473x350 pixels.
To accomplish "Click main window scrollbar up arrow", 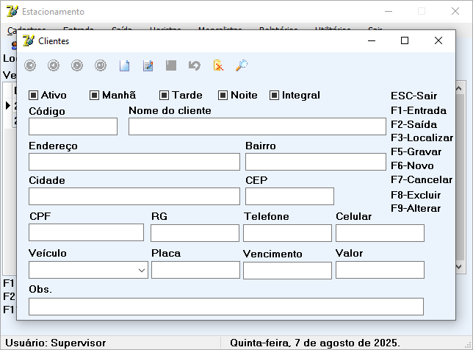I will pyautogui.click(x=459, y=88).
